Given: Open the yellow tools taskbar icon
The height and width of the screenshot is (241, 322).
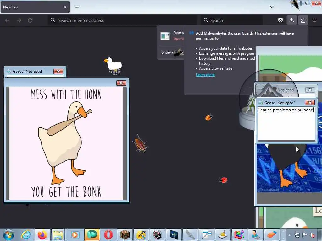Looking at the screenshot, I should tap(141, 235).
